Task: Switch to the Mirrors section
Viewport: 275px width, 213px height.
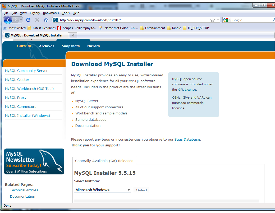Action: tap(94, 46)
